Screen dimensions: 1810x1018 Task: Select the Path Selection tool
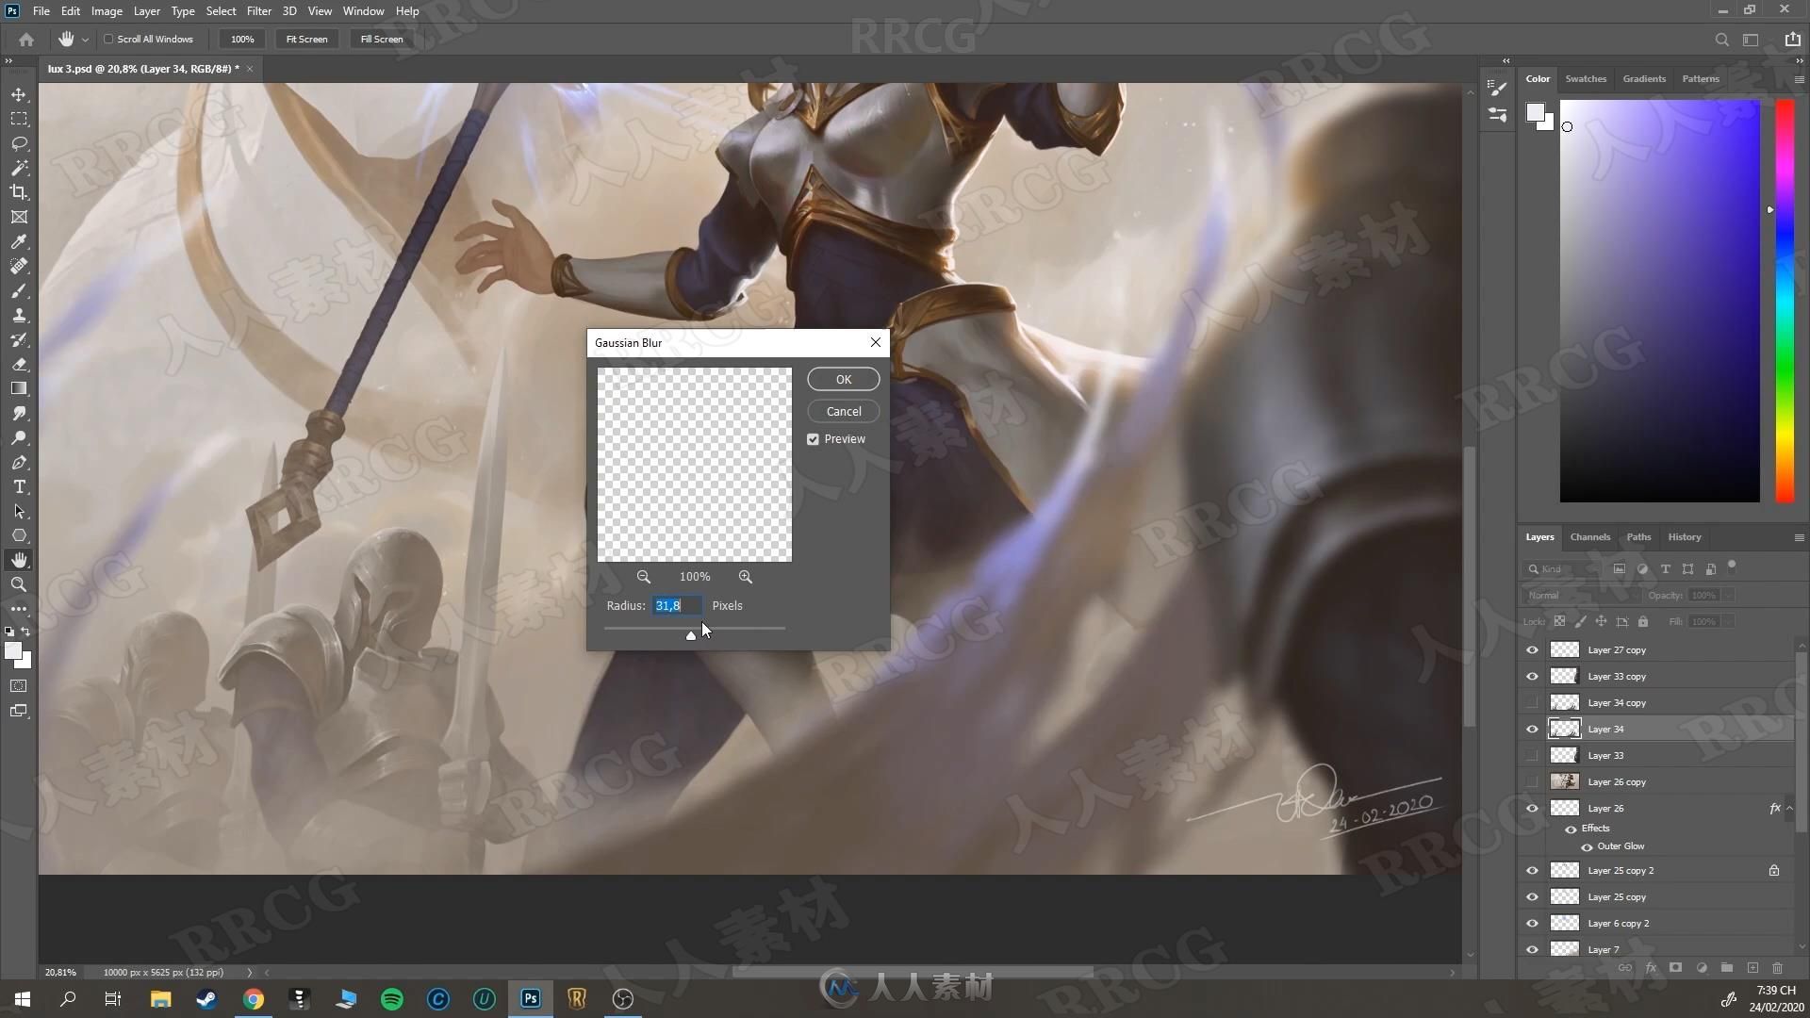tap(19, 511)
